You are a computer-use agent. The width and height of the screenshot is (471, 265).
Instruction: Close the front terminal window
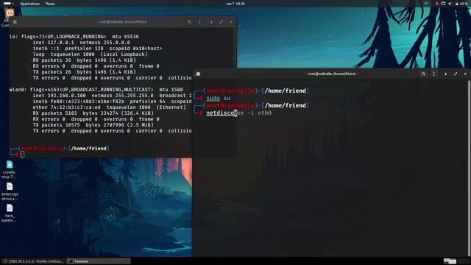pos(465,74)
